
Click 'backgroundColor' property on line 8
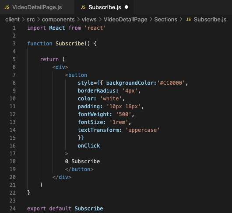coord(130,83)
